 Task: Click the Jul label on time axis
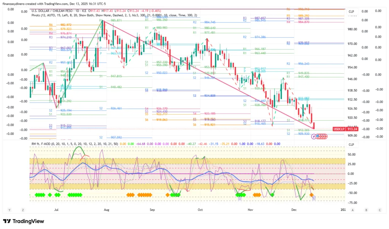56,209
